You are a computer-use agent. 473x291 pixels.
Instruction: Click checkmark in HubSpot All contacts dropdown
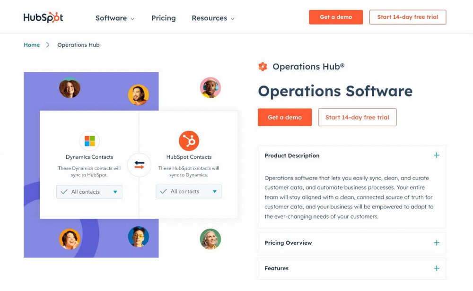163,191
